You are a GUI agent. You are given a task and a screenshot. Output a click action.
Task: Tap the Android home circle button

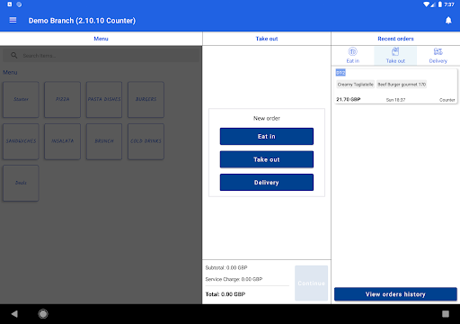tap(43, 314)
